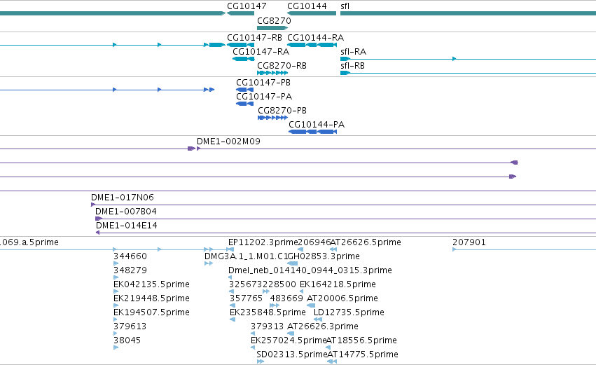
Task: Click the sfl gene label
Action: coord(345,6)
